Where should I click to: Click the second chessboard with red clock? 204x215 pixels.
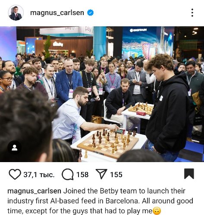[141, 108]
